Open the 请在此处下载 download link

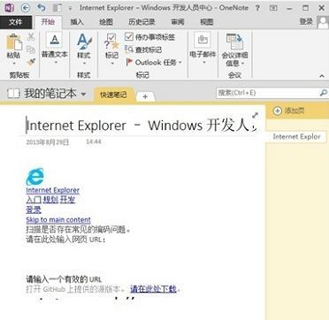coord(153,289)
